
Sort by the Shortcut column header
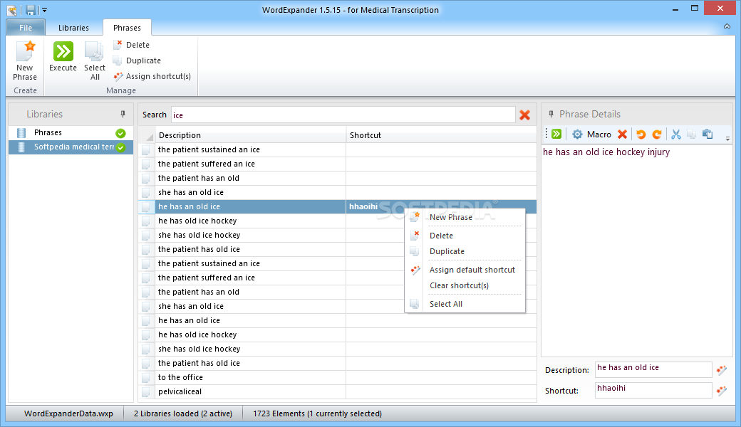click(441, 135)
